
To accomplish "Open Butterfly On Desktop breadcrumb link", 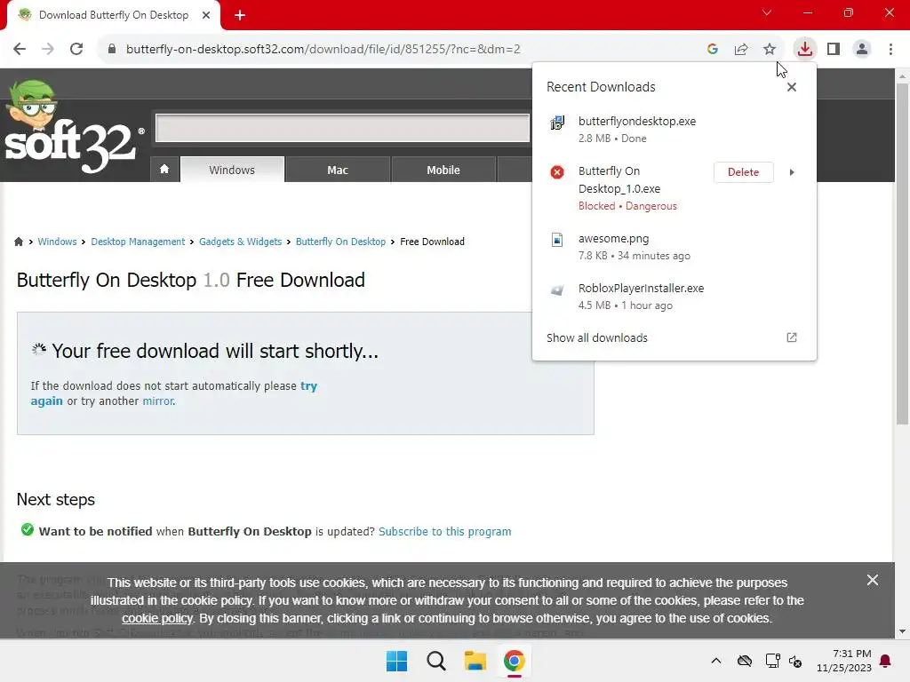I will (340, 242).
